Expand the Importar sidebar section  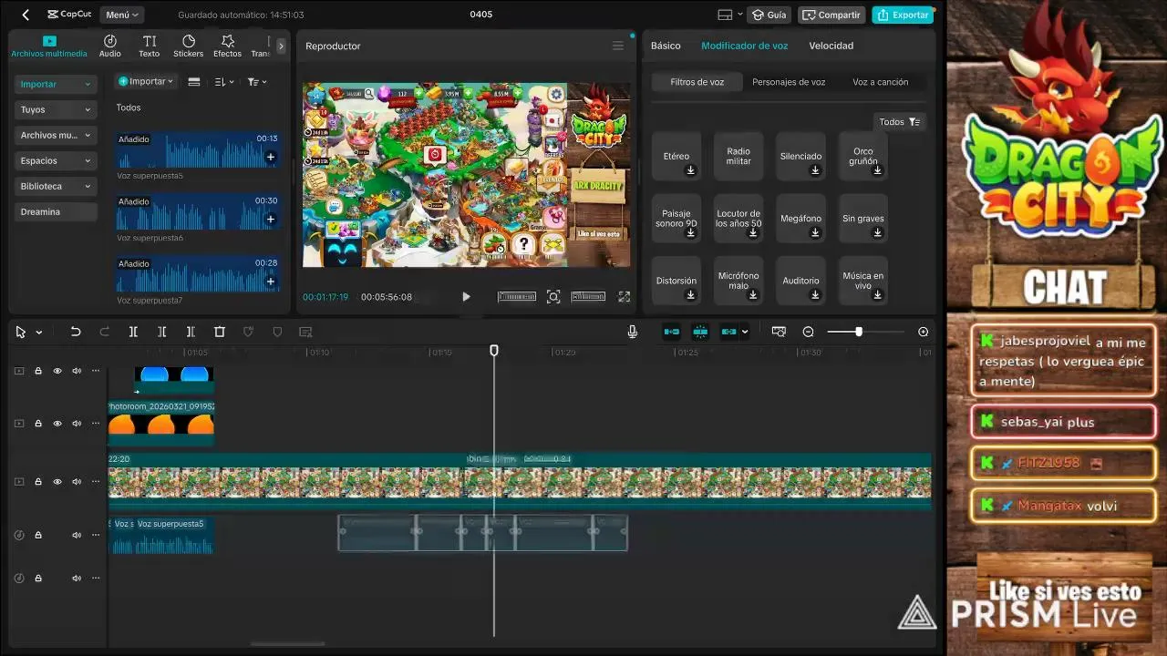pyautogui.click(x=56, y=84)
